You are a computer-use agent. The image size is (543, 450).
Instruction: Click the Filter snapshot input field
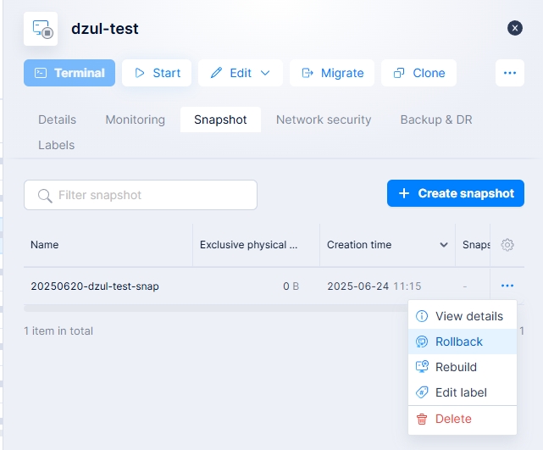pos(152,195)
